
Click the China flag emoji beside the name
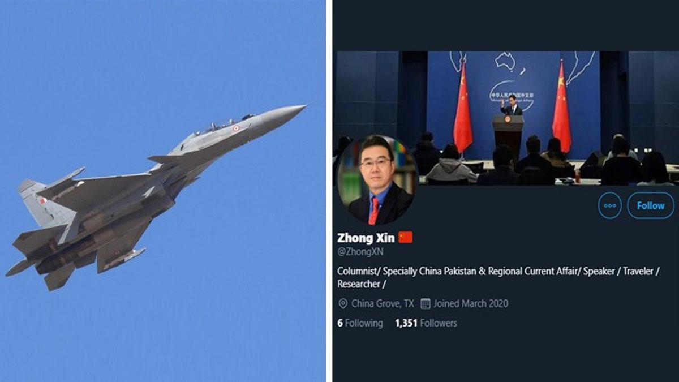(x=405, y=238)
